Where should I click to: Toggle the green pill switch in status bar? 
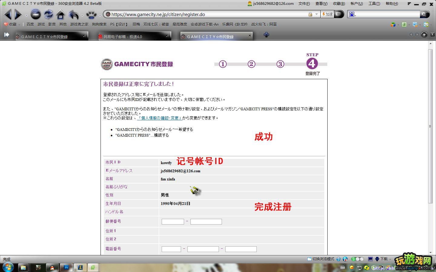point(357,259)
